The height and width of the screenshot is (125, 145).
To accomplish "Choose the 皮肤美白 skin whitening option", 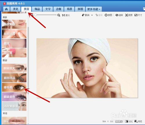I will (14, 24).
